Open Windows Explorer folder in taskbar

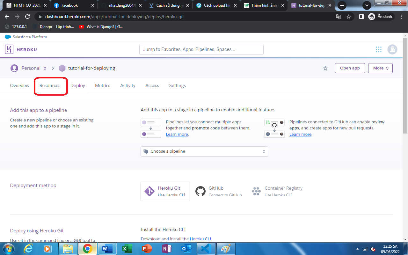point(68,249)
